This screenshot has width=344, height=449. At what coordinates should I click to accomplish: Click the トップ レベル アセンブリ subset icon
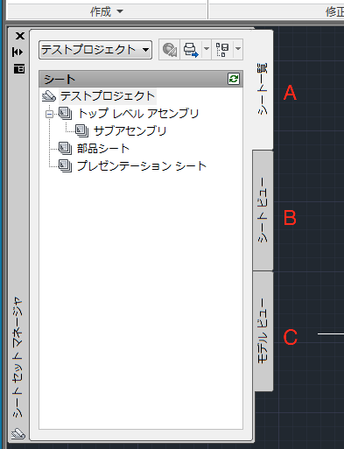pos(65,113)
